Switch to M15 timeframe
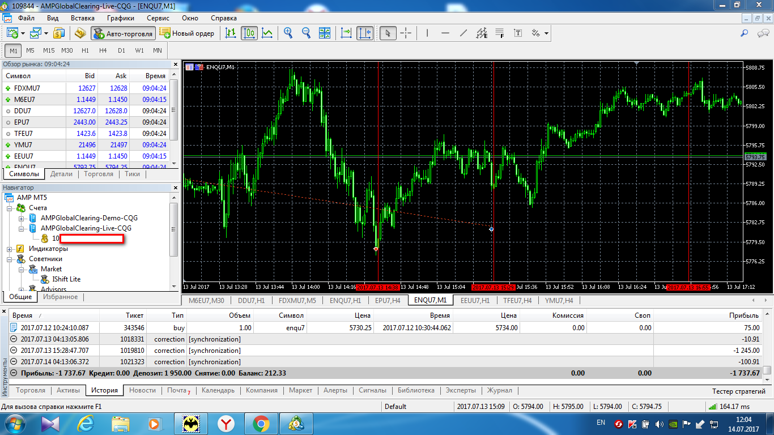Screen dimensions: 774x435 (x=49, y=50)
